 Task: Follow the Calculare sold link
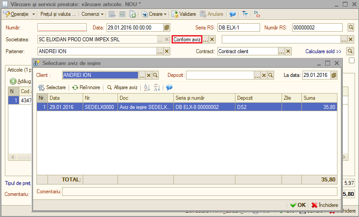pos(323,51)
